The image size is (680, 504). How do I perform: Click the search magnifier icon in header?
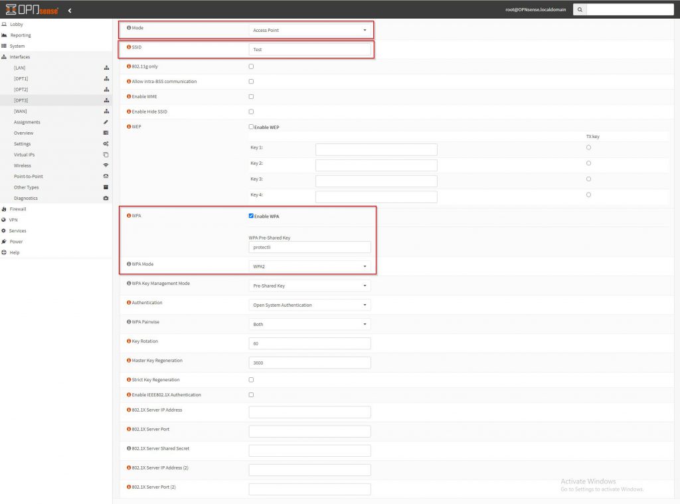pos(580,10)
